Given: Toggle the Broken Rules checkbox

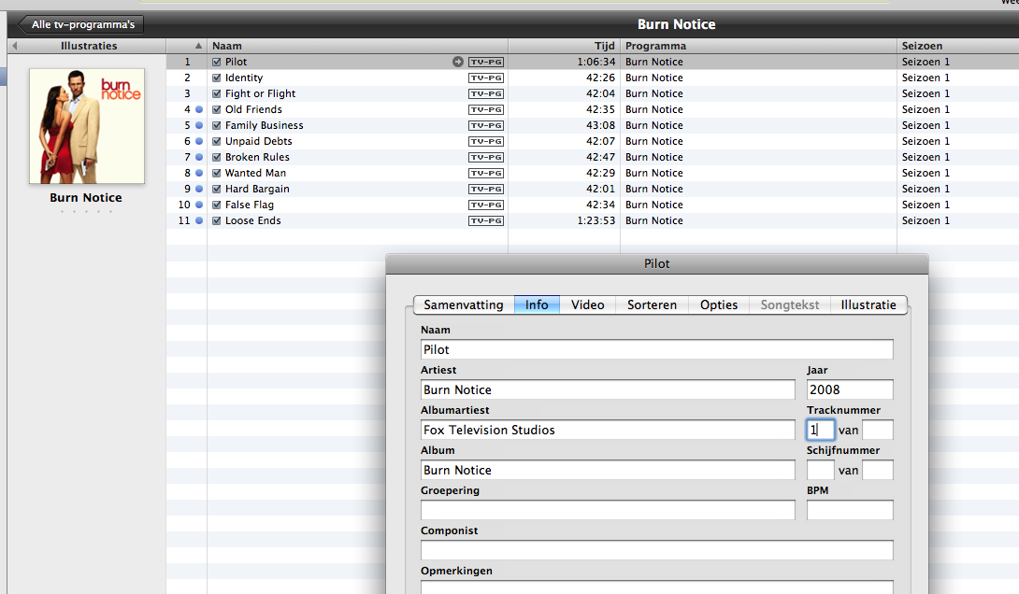Looking at the screenshot, I should click(216, 157).
